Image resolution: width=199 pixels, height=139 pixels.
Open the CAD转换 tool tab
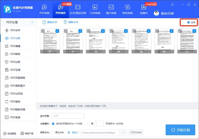[x=95, y=9]
